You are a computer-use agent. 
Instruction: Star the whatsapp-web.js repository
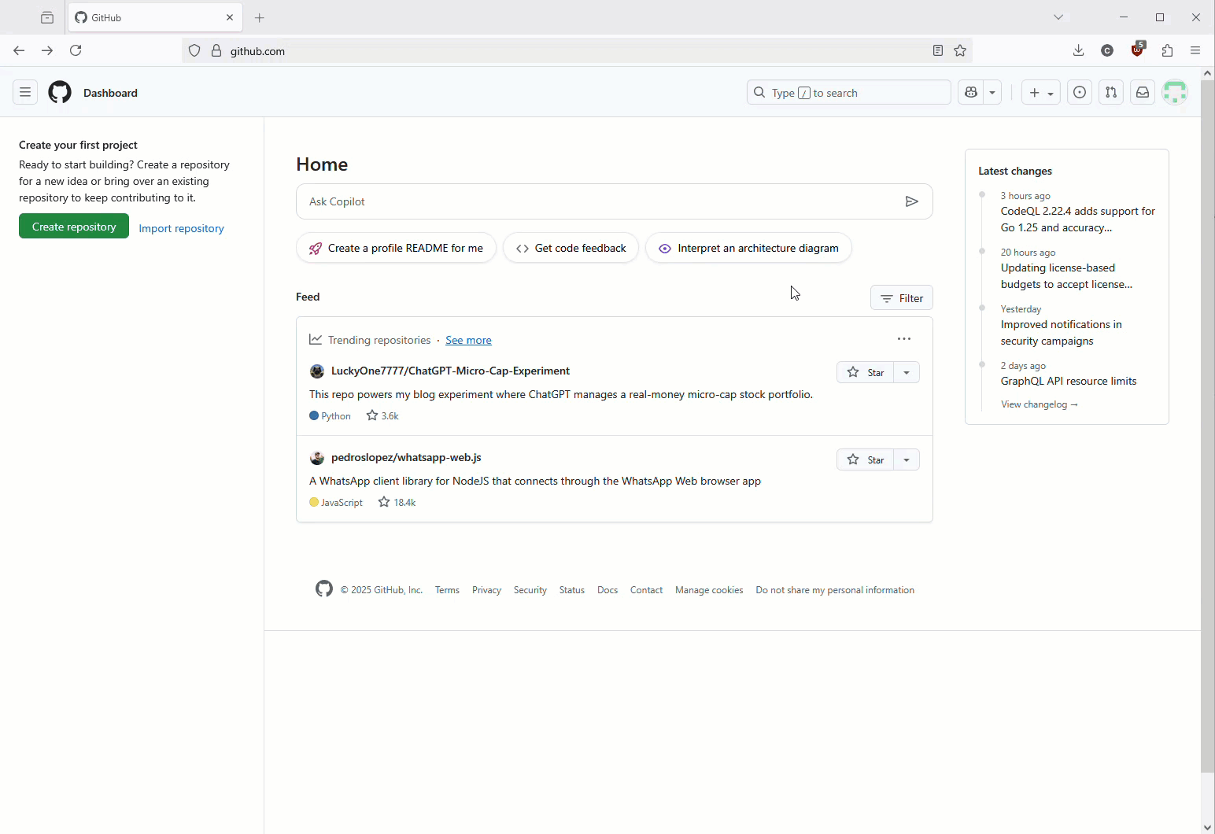coord(867,459)
